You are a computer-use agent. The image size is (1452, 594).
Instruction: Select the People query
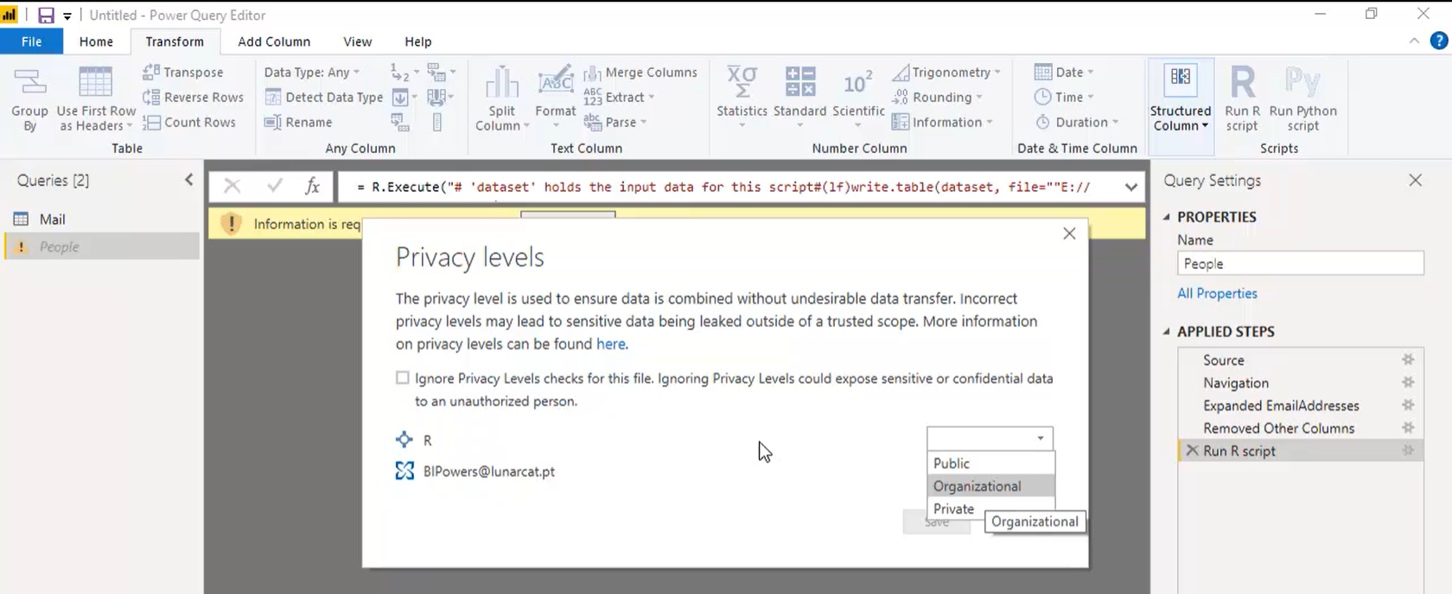102,246
